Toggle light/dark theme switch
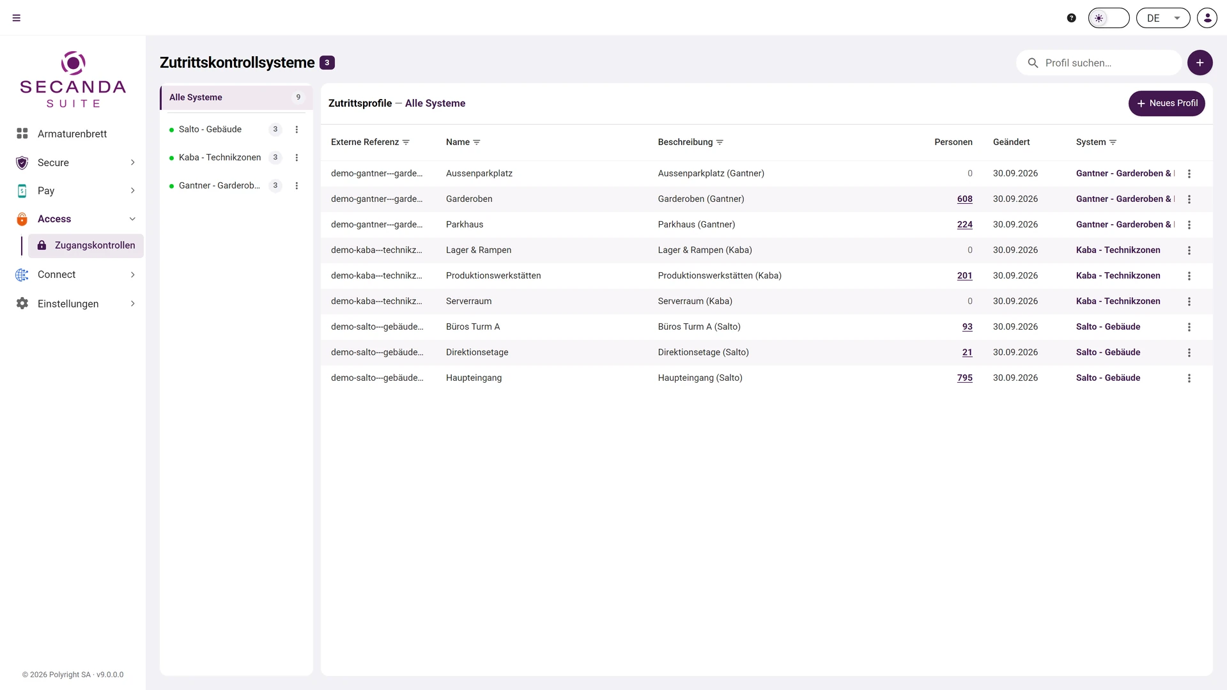 click(1109, 18)
